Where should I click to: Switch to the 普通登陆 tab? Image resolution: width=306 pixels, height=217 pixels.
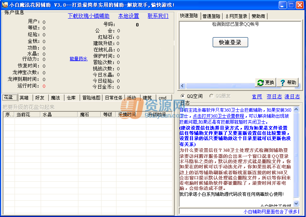tap(211, 16)
